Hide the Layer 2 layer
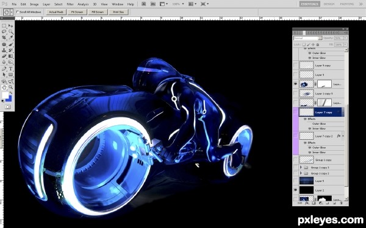 point(295,190)
